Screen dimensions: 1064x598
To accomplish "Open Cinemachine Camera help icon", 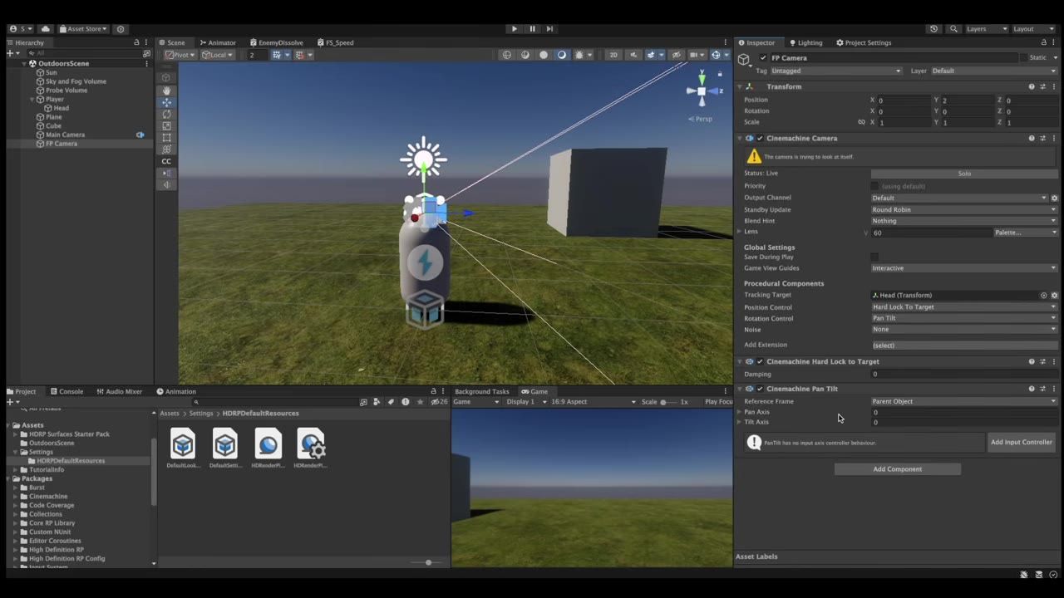I will tap(1032, 139).
